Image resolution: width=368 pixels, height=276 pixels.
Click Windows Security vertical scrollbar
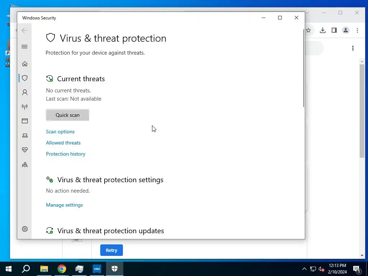[x=304, y=68]
